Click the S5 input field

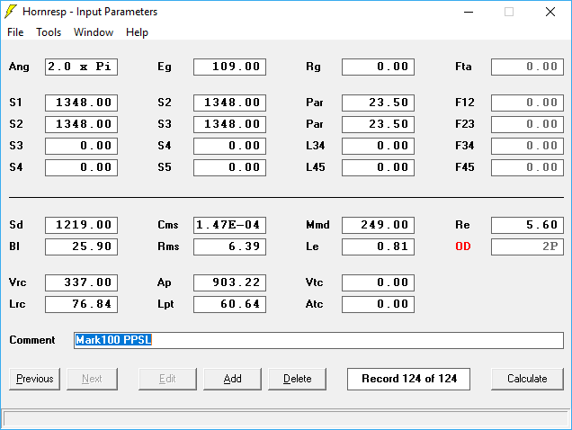click(230, 167)
